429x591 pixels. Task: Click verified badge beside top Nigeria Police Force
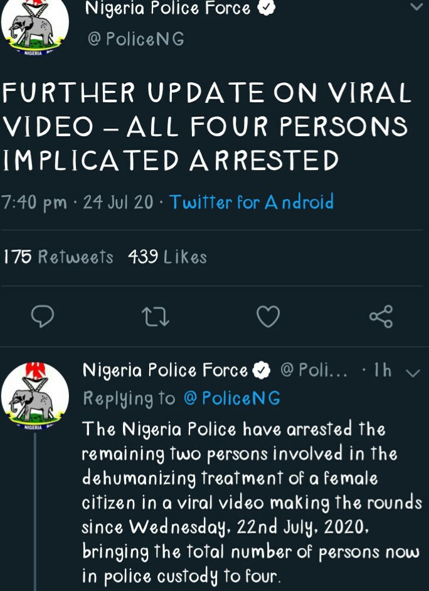[x=267, y=9]
